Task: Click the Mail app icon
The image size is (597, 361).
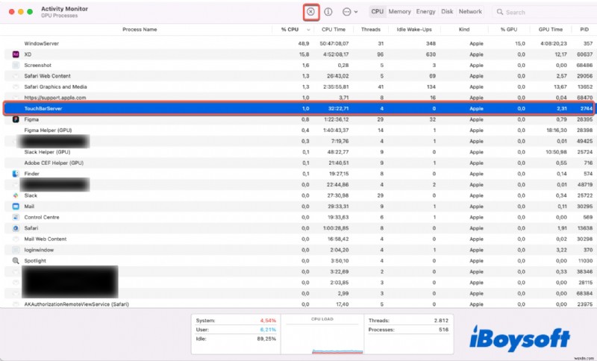Action: click(16, 207)
